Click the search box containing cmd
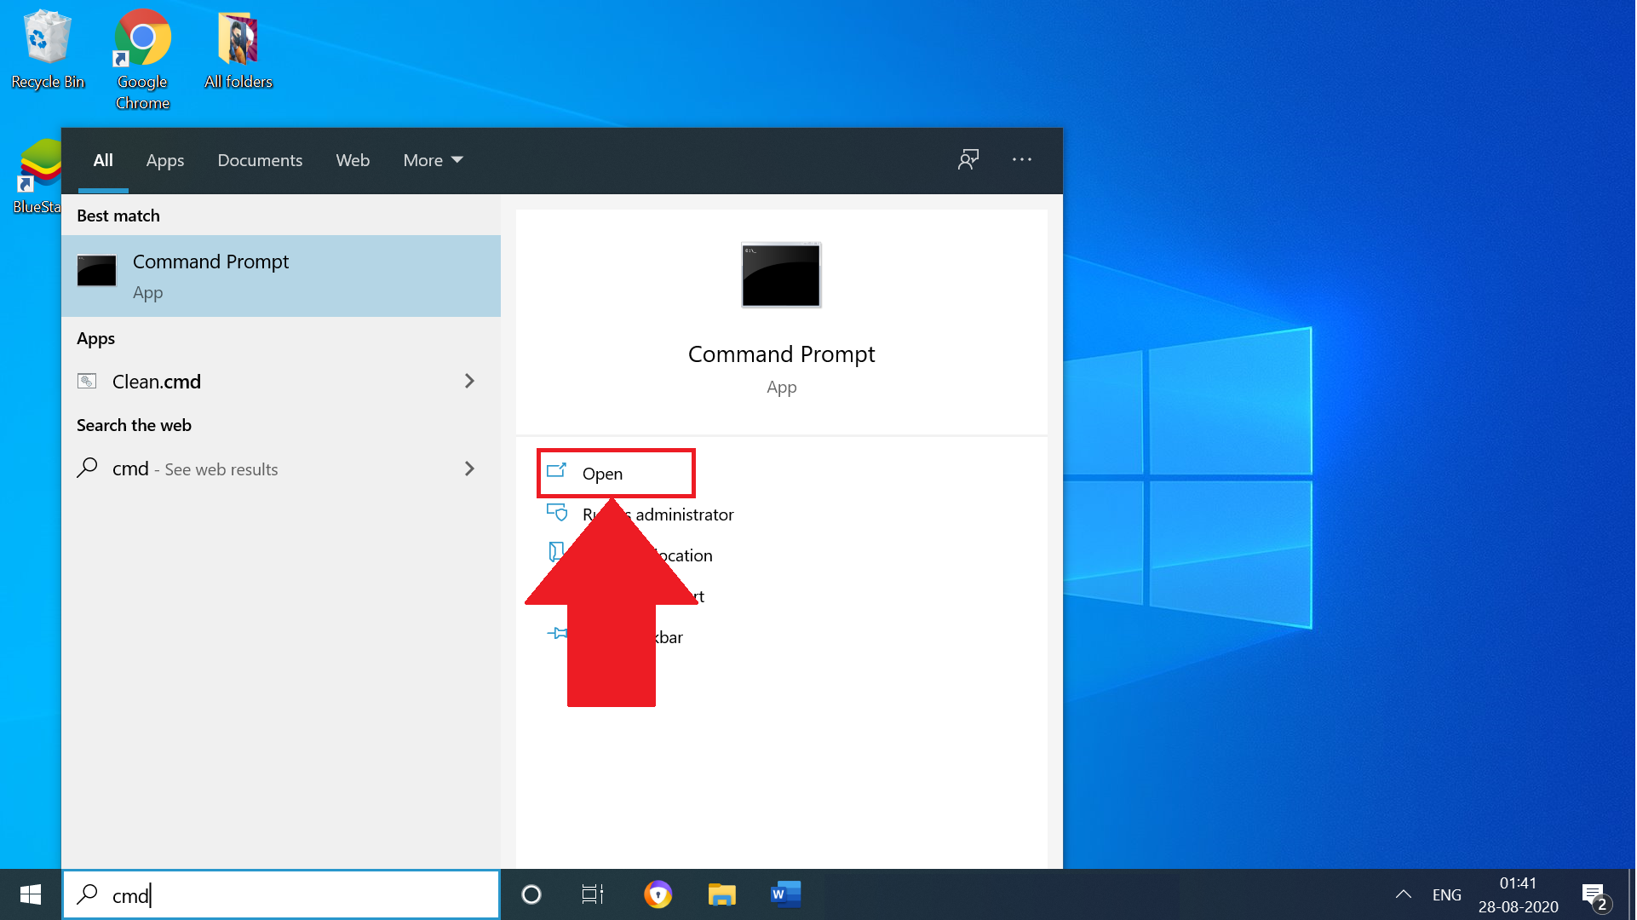1637x920 pixels. coord(281,894)
